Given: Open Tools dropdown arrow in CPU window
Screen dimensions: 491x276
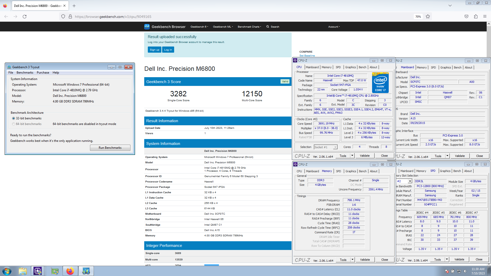Looking at the screenshot, I should [x=352, y=156].
